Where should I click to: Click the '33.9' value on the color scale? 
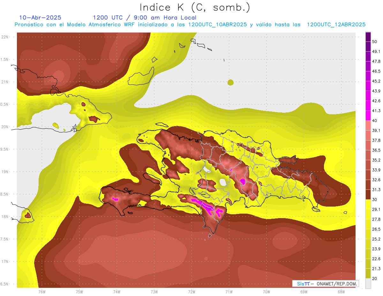click(376, 170)
